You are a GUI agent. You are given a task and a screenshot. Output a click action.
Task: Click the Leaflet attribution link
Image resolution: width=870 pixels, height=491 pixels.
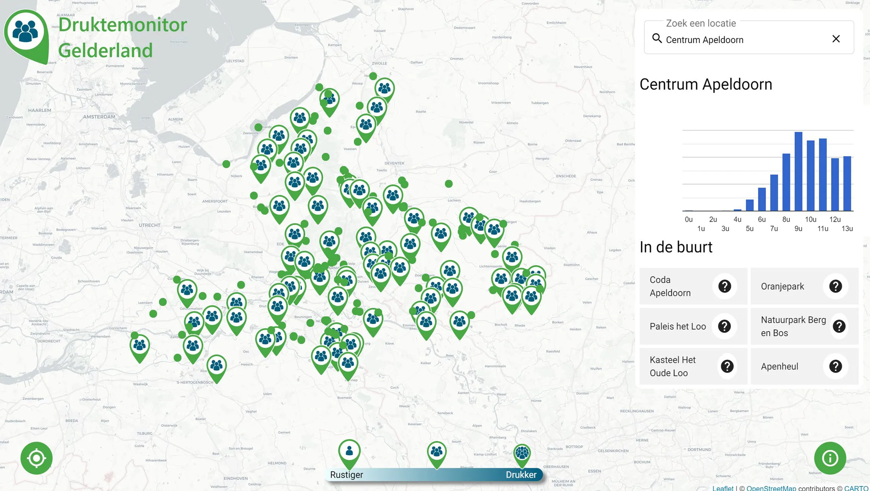[x=723, y=488]
